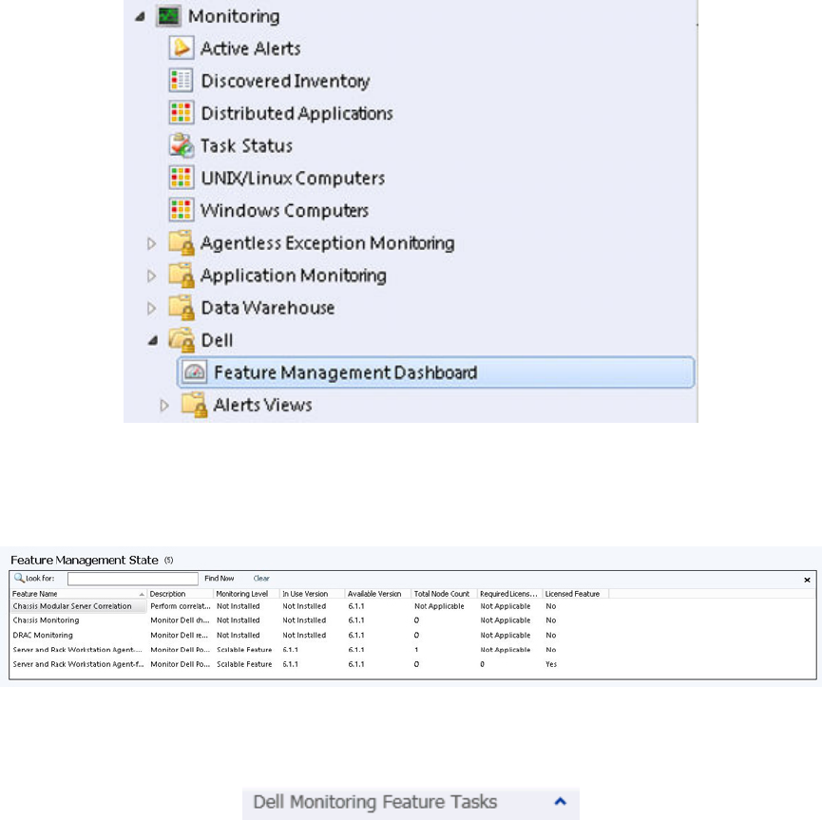Select Active Alerts in the tree
This screenshot has width=822, height=820.
click(x=251, y=48)
